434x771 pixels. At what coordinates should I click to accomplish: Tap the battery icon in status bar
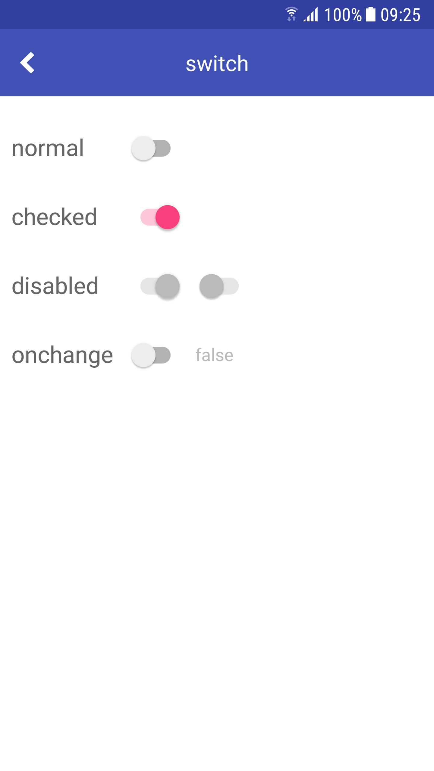coord(370,14)
